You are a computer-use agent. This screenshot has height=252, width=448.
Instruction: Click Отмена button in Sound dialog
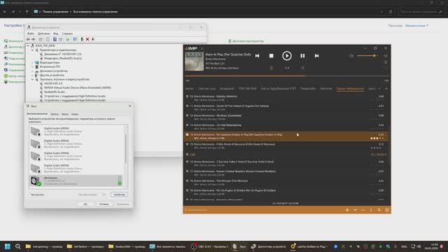click(x=104, y=204)
